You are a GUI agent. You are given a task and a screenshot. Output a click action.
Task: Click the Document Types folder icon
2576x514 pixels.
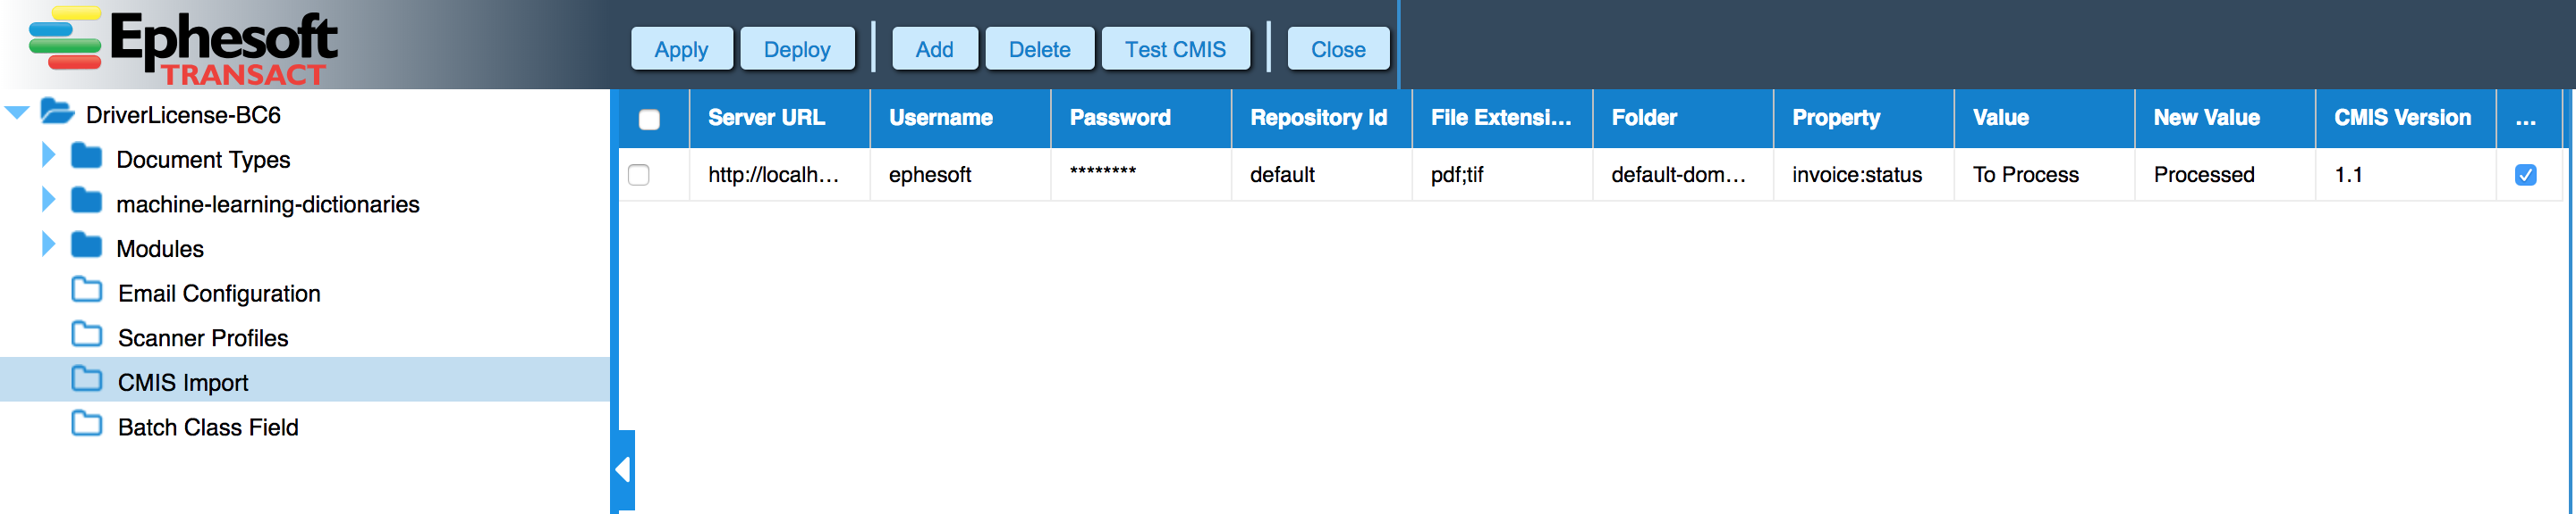(87, 157)
